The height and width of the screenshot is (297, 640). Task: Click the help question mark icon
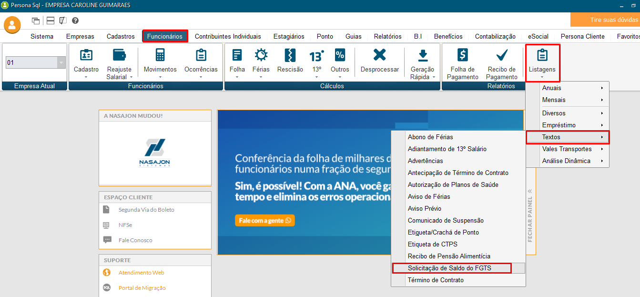tap(75, 20)
